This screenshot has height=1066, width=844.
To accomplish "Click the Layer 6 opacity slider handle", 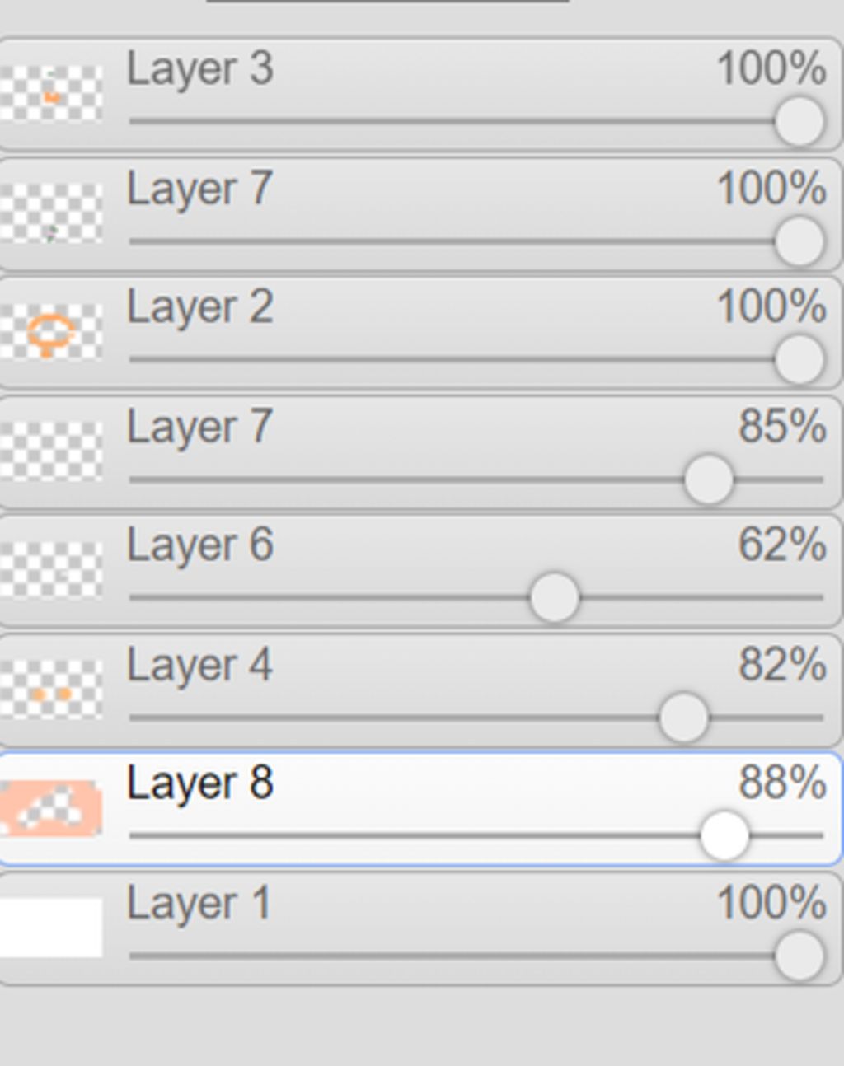I will pos(554,598).
